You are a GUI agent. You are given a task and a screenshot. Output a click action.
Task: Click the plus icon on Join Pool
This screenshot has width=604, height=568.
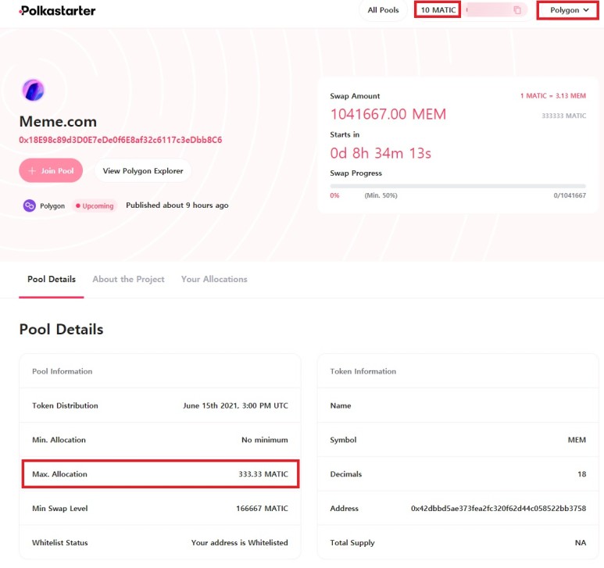(x=32, y=170)
